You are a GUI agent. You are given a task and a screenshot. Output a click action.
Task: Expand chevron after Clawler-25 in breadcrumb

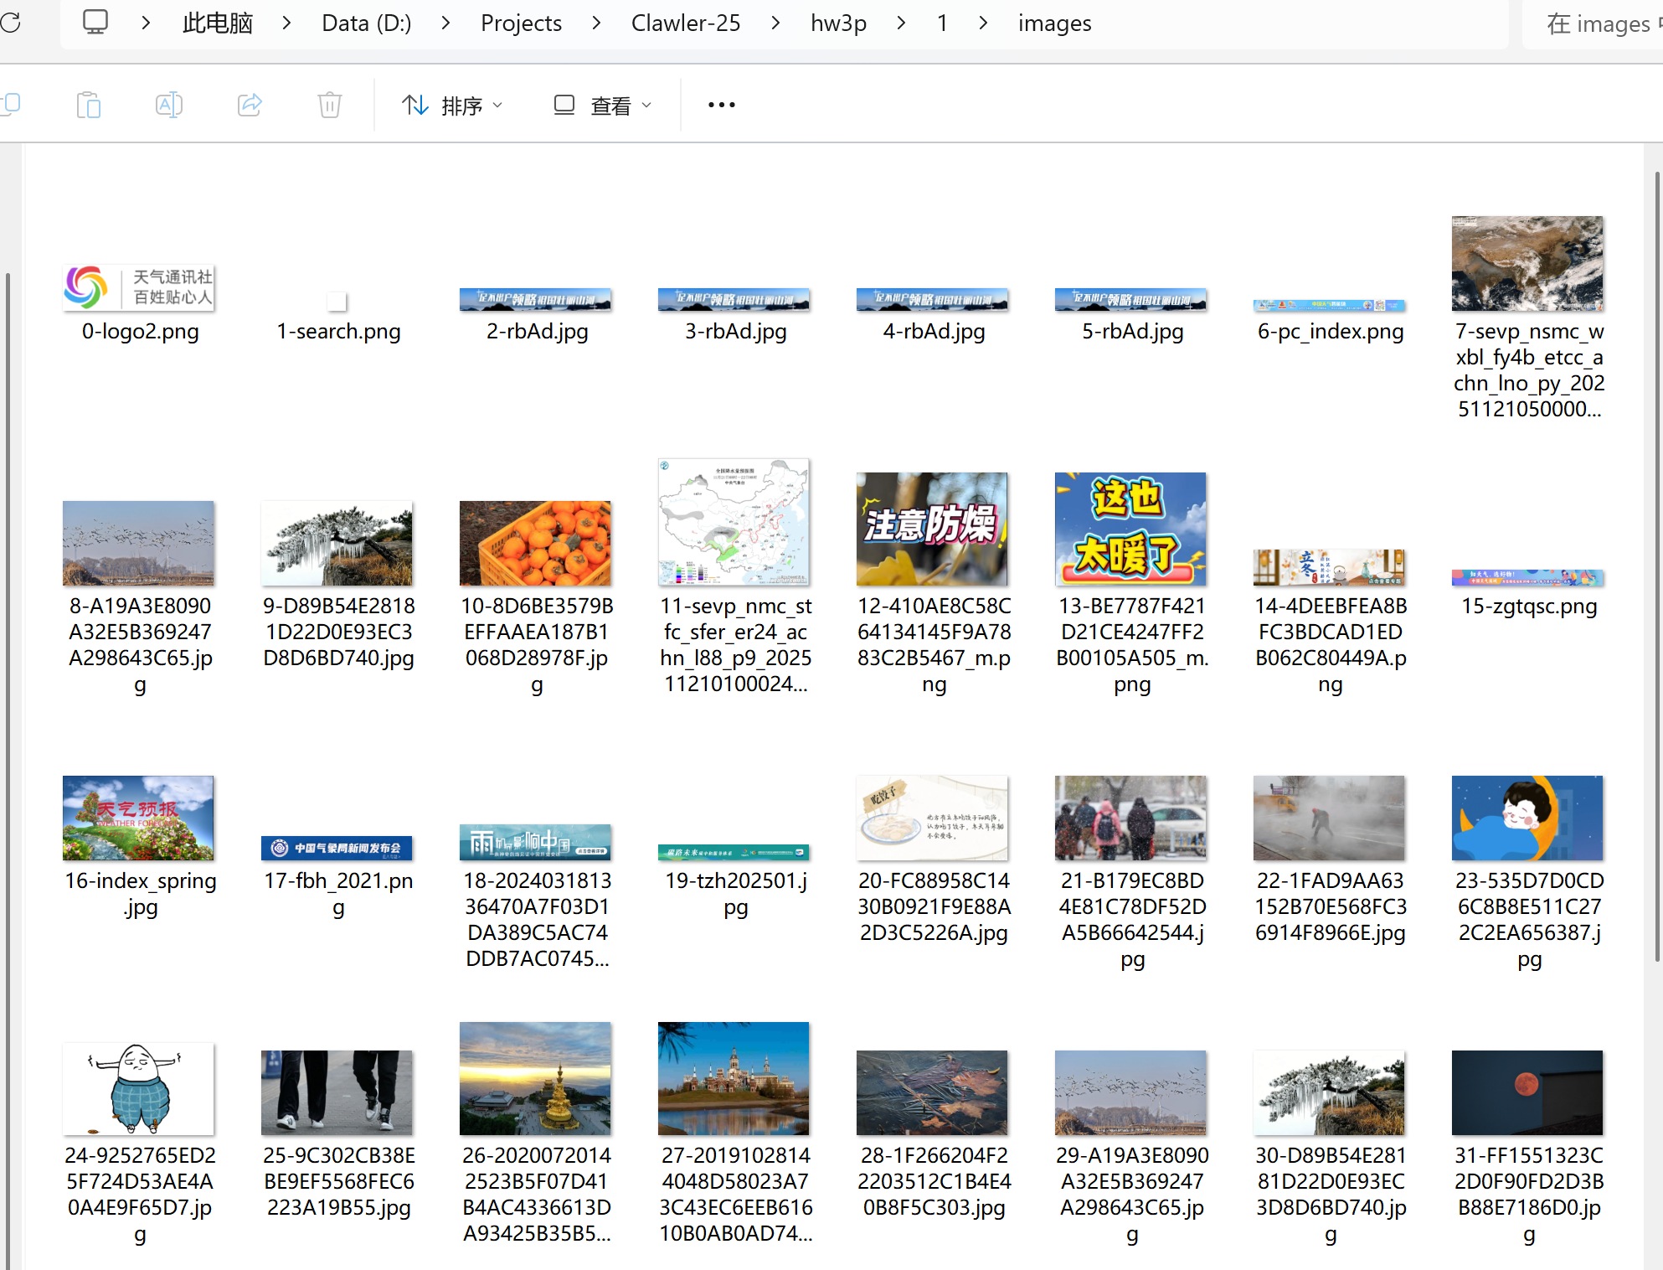775,23
